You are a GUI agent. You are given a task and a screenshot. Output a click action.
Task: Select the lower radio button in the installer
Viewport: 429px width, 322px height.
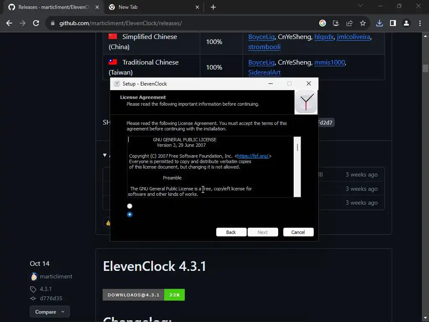tap(130, 214)
